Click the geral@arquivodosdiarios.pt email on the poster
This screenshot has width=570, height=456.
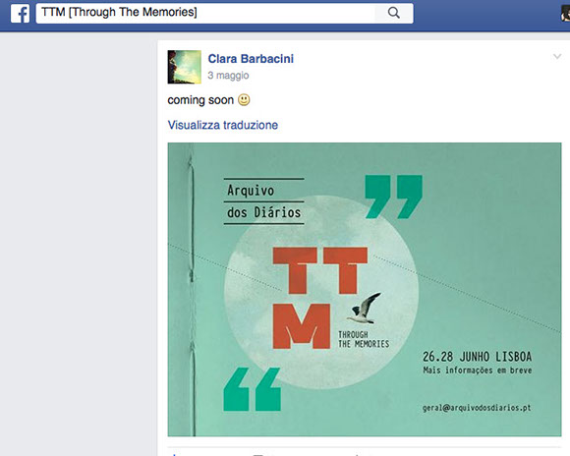[x=477, y=408]
